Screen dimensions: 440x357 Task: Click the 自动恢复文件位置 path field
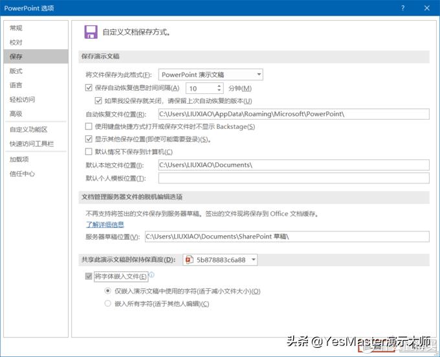(294, 114)
